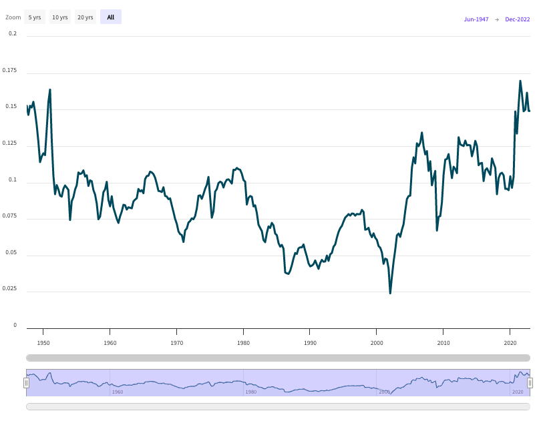Click the 1980 label in navigator
This screenshot has height=423, width=541.
point(251,392)
